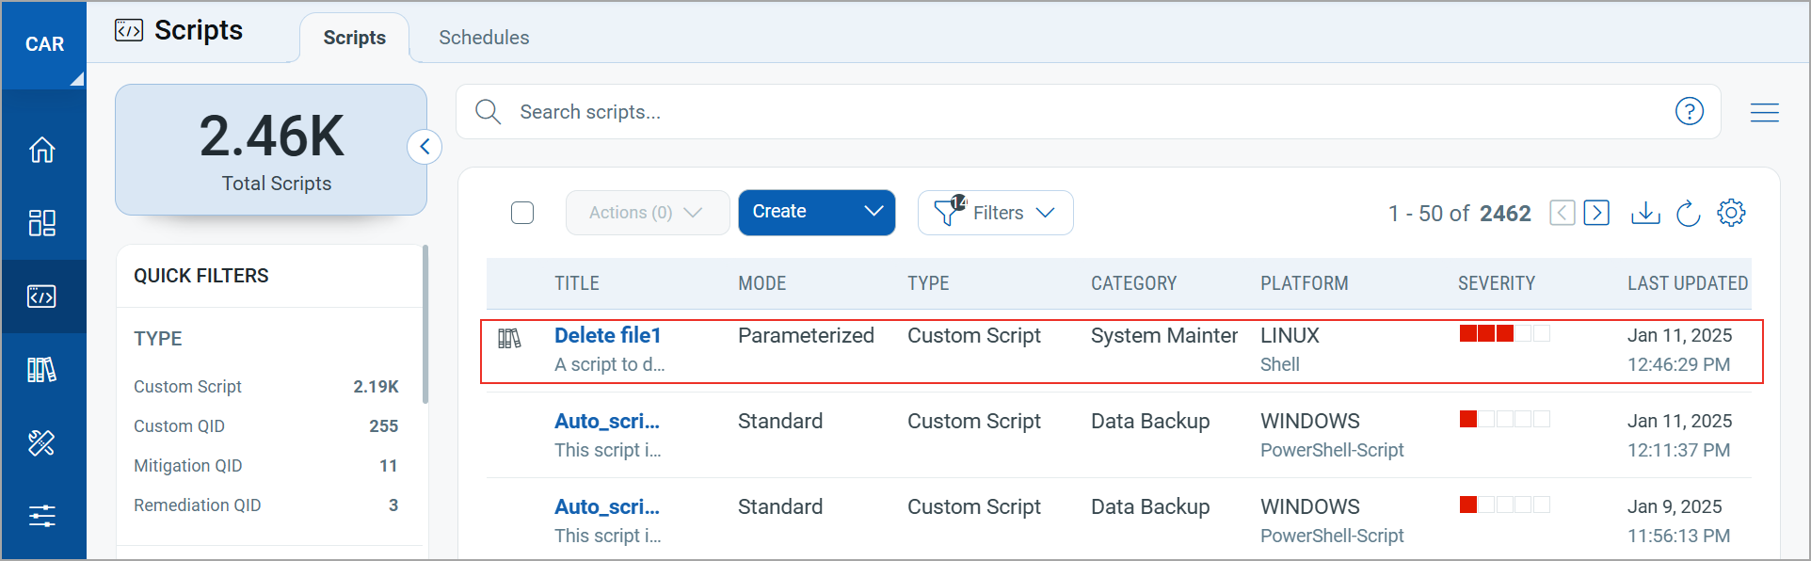Click severity bar of Delete file1
Screen dimensions: 1811x561
tap(1504, 333)
